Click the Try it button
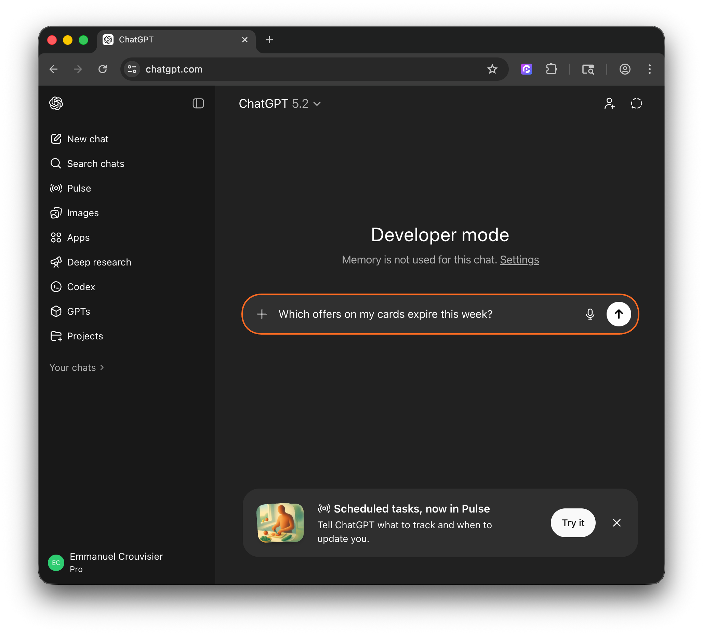 point(573,523)
